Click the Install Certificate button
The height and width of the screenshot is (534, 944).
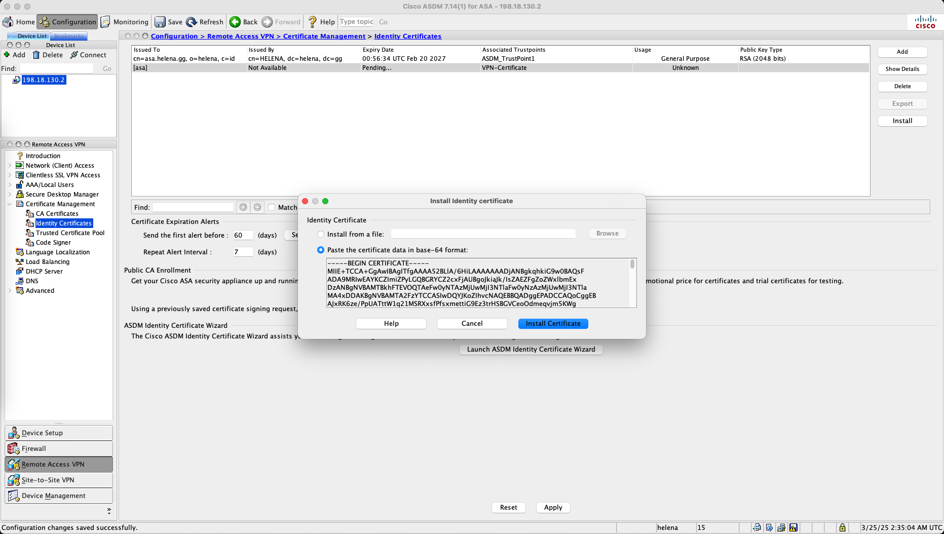pos(553,324)
